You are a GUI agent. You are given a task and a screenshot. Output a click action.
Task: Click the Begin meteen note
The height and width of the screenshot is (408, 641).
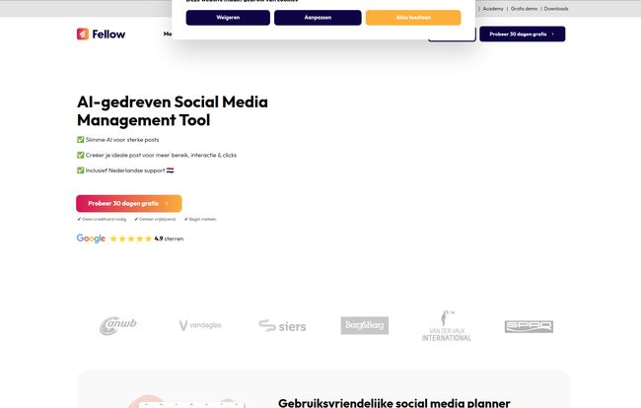click(x=200, y=220)
